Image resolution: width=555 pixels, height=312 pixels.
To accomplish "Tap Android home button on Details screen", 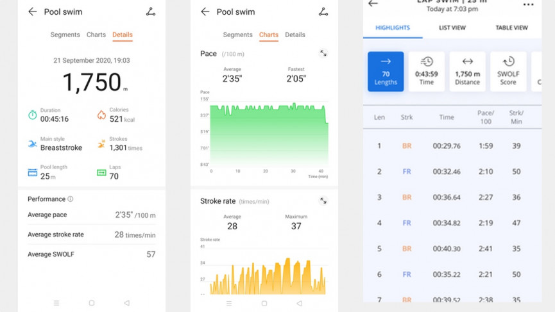I will [92, 303].
